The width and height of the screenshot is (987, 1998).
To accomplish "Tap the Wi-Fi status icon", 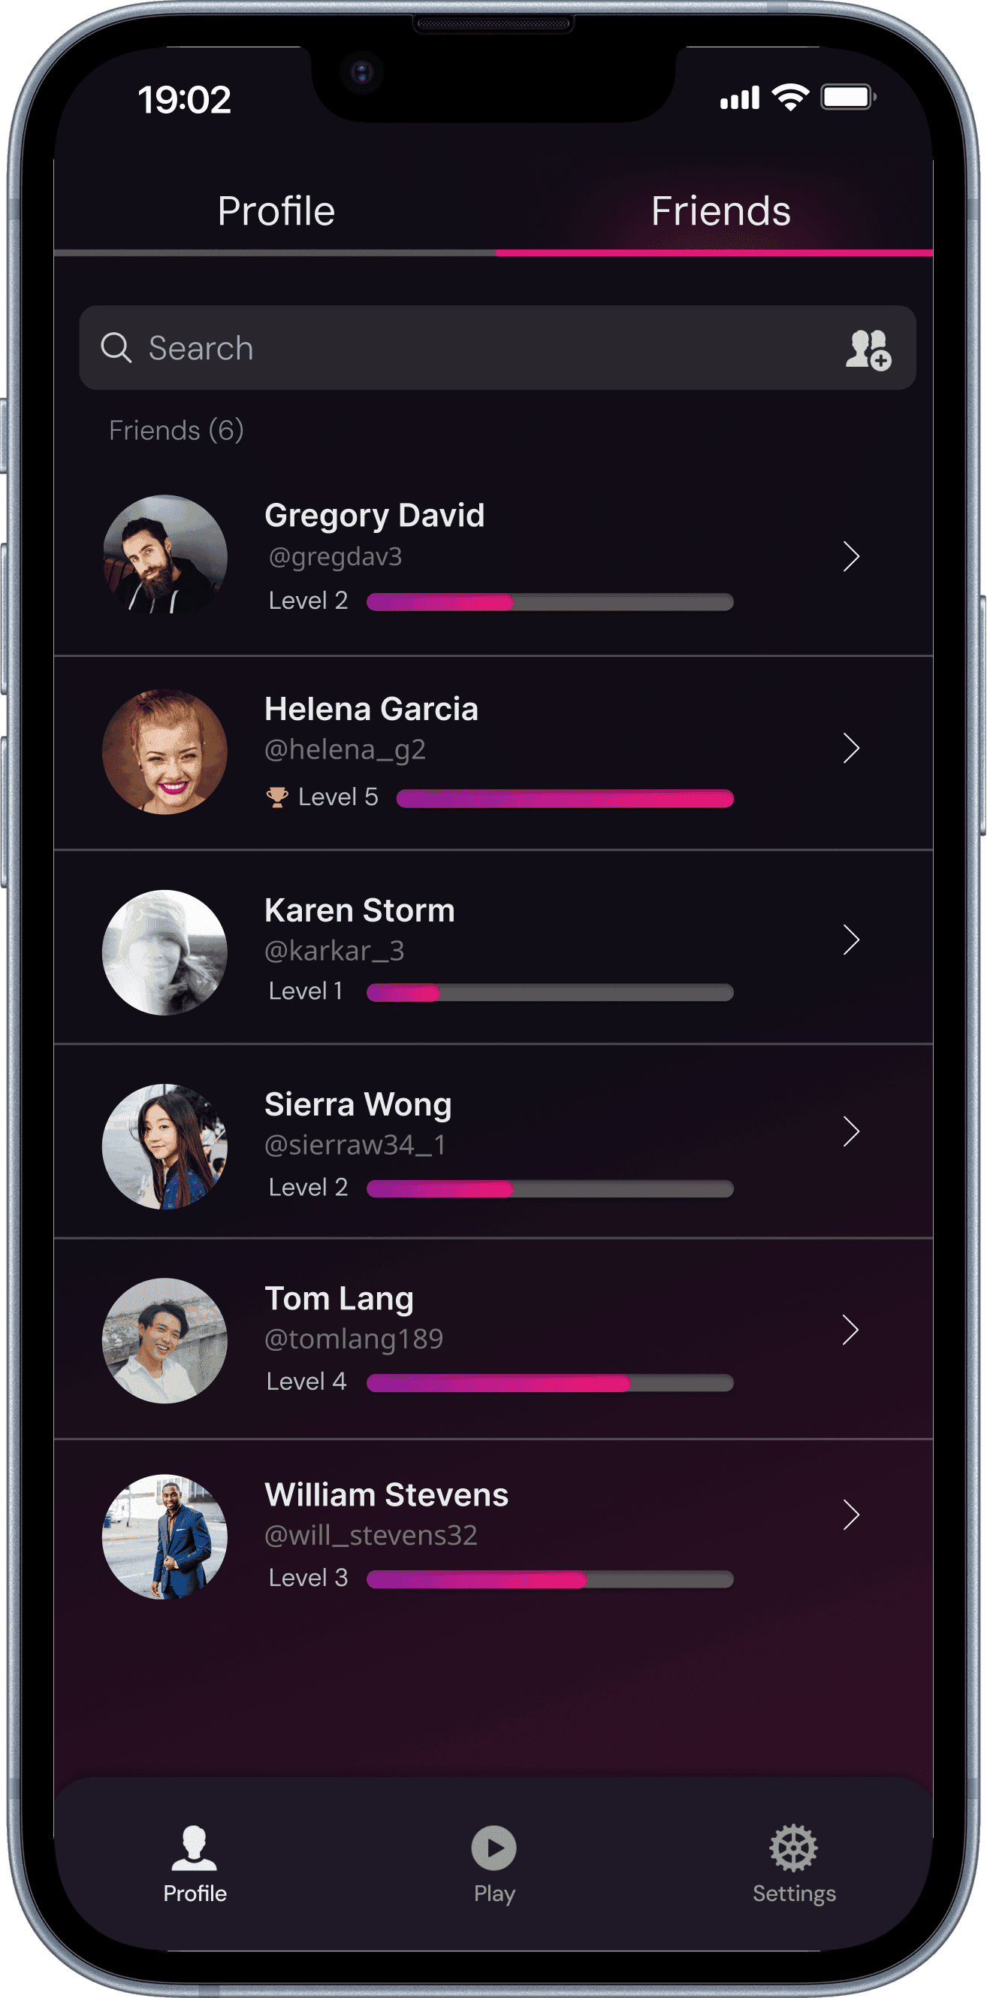I will tap(790, 98).
